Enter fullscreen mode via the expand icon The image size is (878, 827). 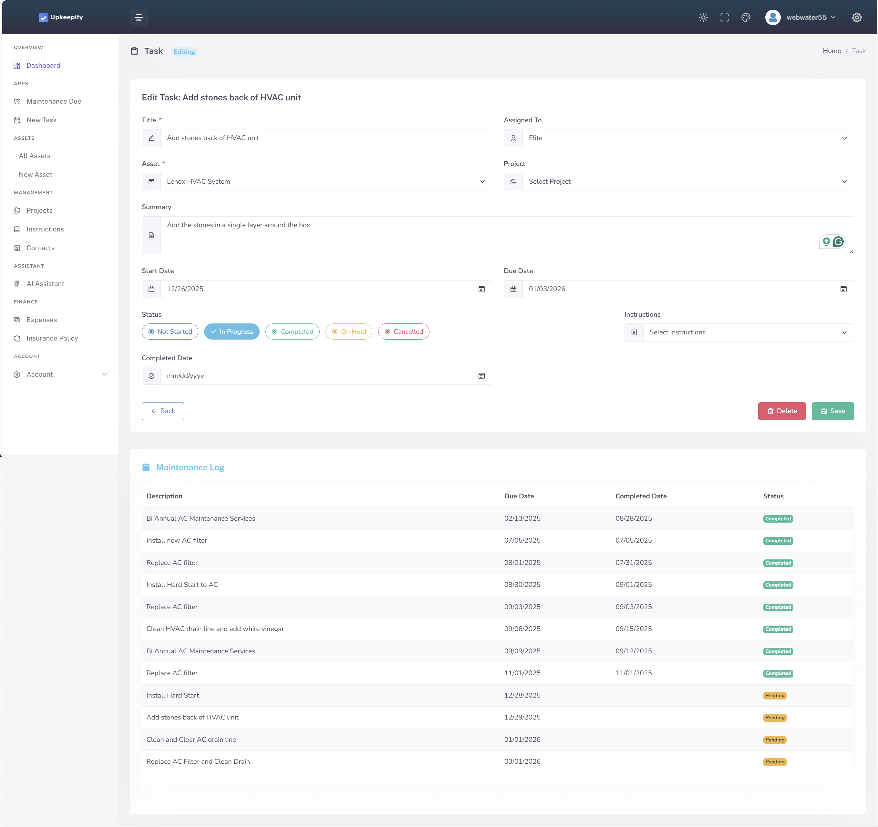tap(725, 17)
